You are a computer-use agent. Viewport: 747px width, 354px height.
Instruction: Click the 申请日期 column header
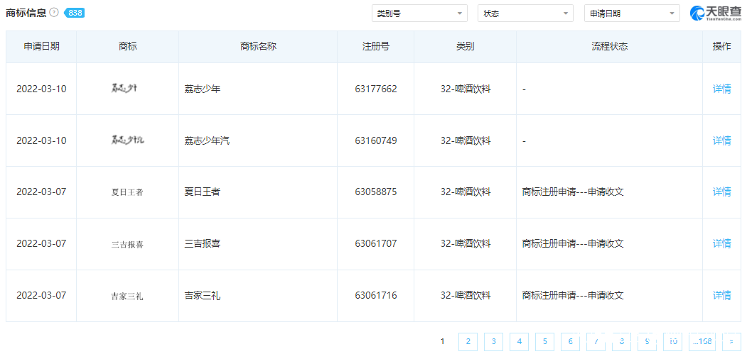pyautogui.click(x=41, y=47)
